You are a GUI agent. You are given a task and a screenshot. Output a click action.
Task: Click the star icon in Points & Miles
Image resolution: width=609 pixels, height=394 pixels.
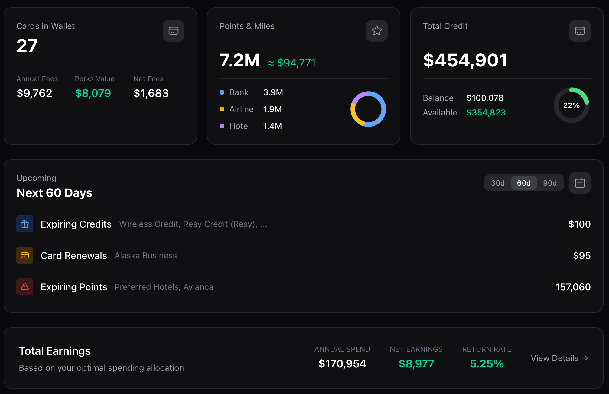pos(376,31)
